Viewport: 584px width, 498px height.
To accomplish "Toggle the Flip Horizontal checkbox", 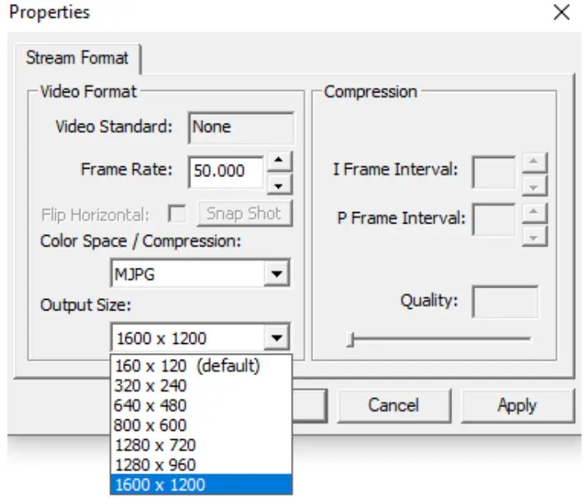I will (x=176, y=215).
